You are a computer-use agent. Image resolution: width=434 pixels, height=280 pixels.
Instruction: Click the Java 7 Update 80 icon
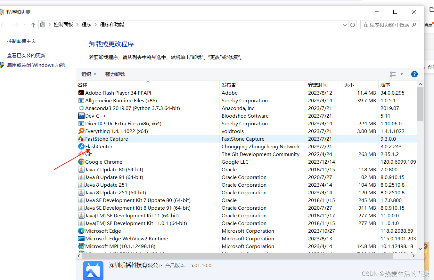pos(81,169)
